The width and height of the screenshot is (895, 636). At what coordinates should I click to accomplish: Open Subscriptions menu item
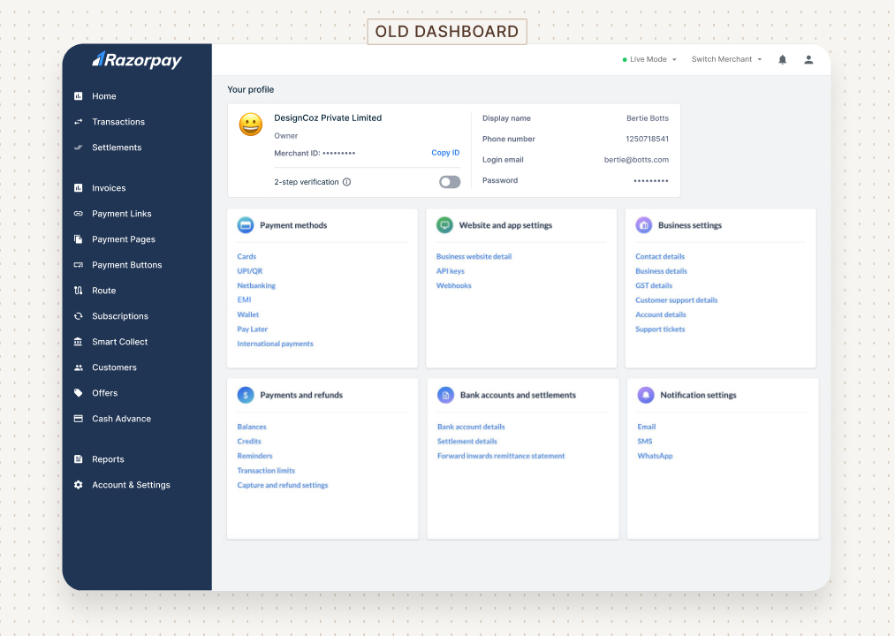pyautogui.click(x=120, y=316)
